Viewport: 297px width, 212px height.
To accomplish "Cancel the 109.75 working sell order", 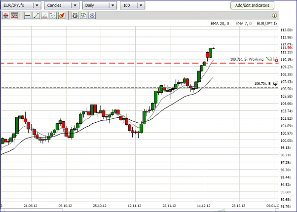I will [x=276, y=60].
